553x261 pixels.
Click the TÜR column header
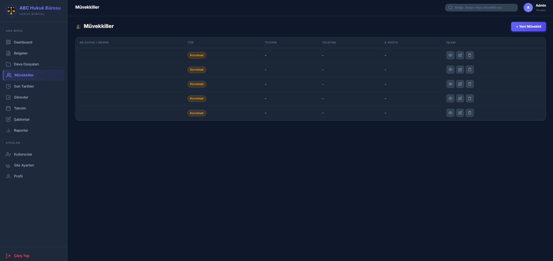[x=191, y=43]
